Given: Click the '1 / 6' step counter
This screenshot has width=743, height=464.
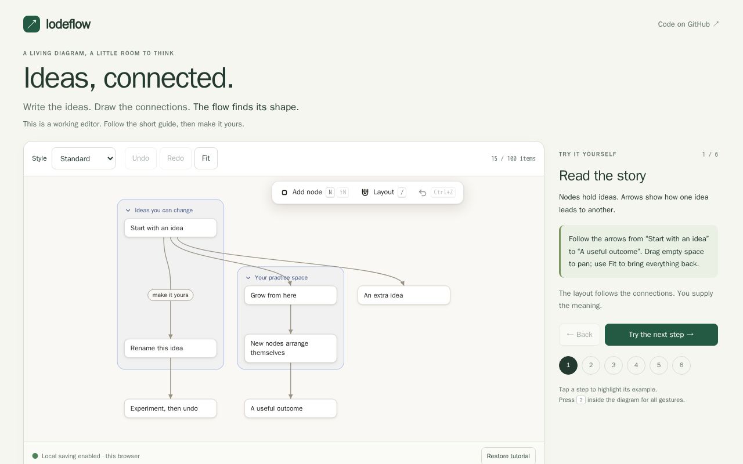Looking at the screenshot, I should click(x=710, y=154).
